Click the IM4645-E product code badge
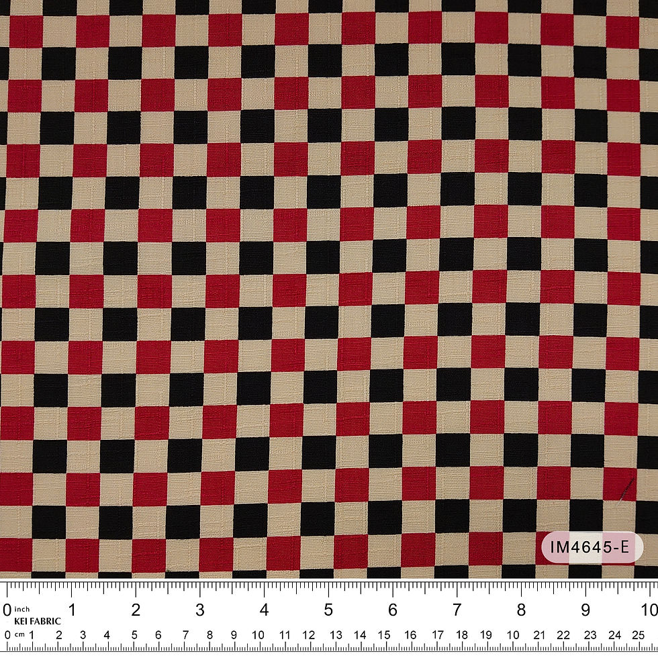This screenshot has width=658, height=658. 592,547
